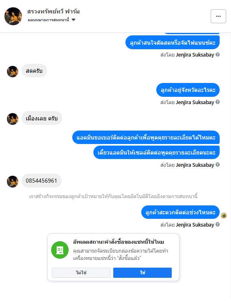Click the help icon under the ลูกค้าสะดวกติดต่อช่วงไหนคะ message
Viewport: 231px width, 301px height.
pyautogui.click(x=218, y=225)
